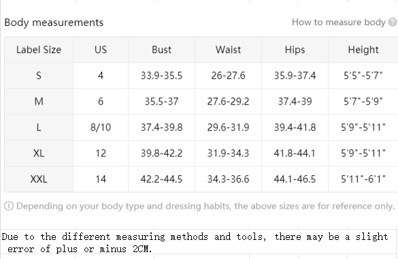Click the Bust column header
Viewport: 398px width, 259px height.
point(162,50)
